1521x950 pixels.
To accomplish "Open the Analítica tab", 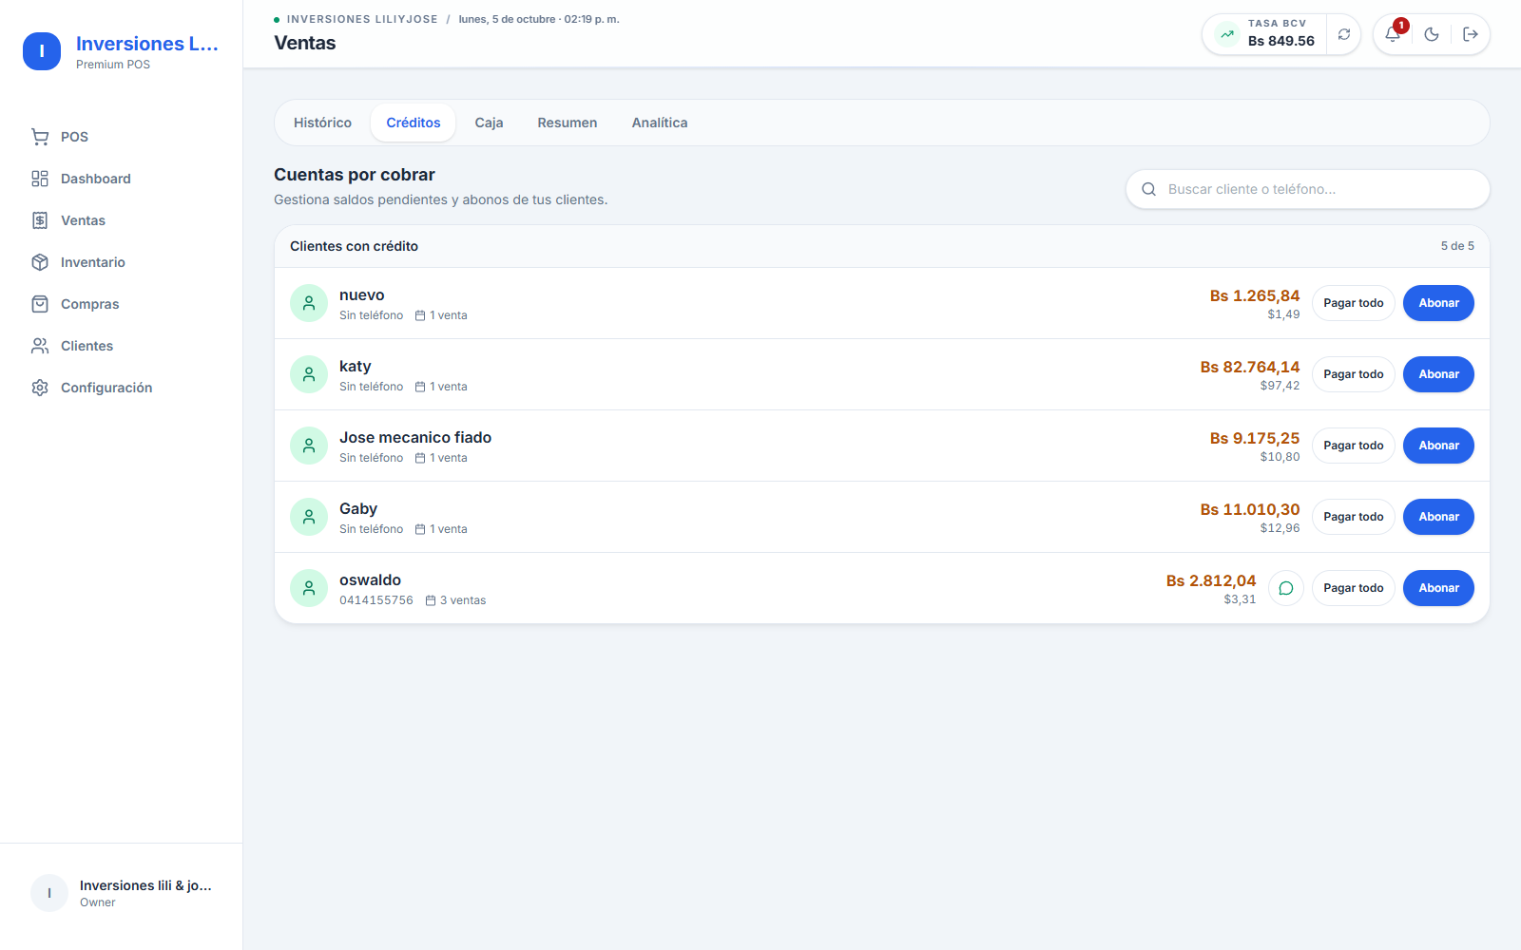I will [x=660, y=123].
